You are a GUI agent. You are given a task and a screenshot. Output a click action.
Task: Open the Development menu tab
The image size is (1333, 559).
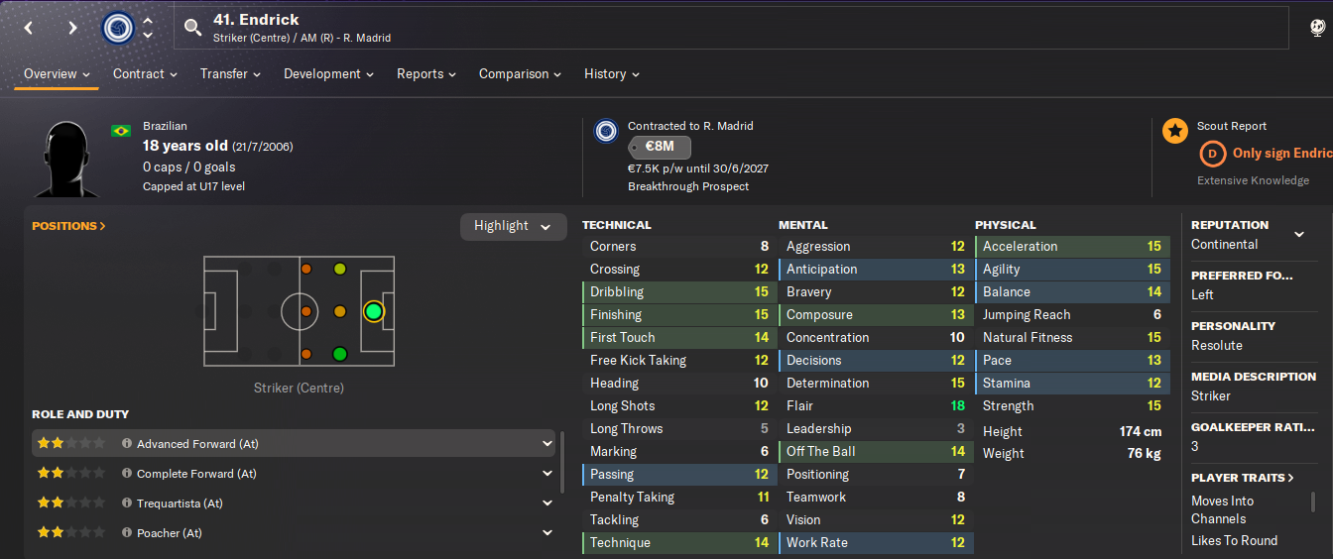point(329,74)
